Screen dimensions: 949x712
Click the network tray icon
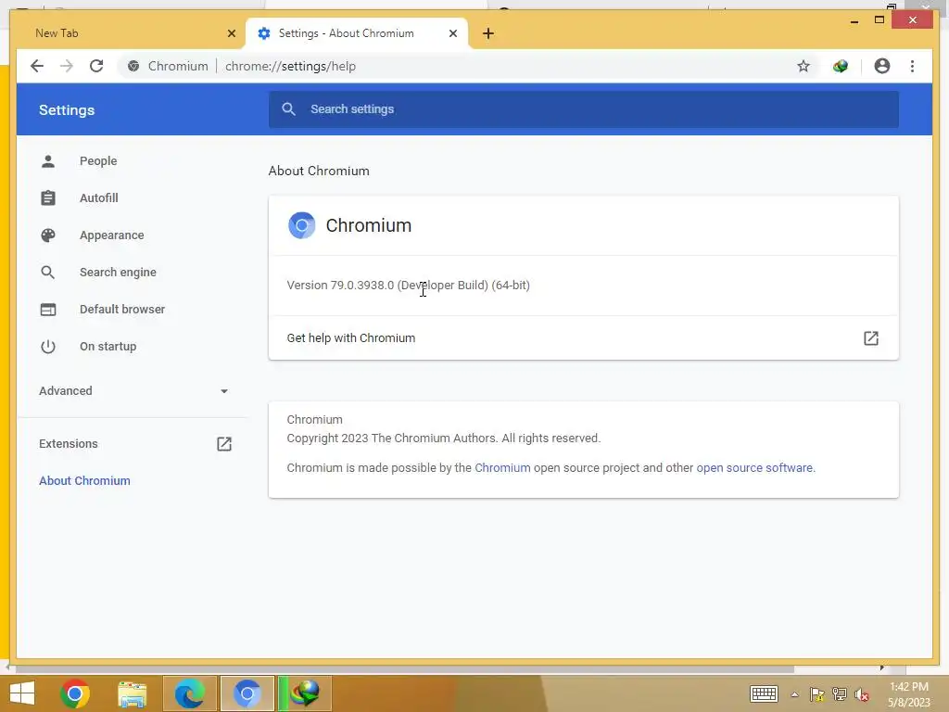[x=840, y=694]
